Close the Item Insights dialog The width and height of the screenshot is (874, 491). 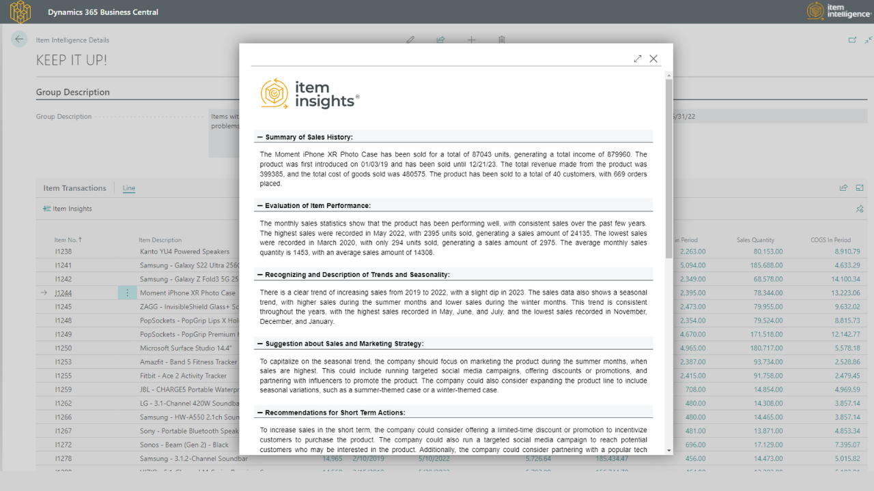pyautogui.click(x=653, y=59)
